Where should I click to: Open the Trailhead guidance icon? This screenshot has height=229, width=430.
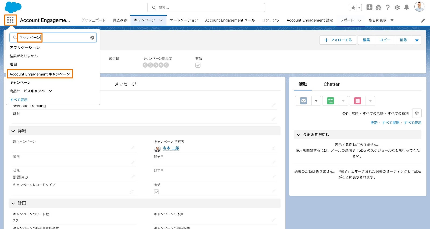[378, 8]
